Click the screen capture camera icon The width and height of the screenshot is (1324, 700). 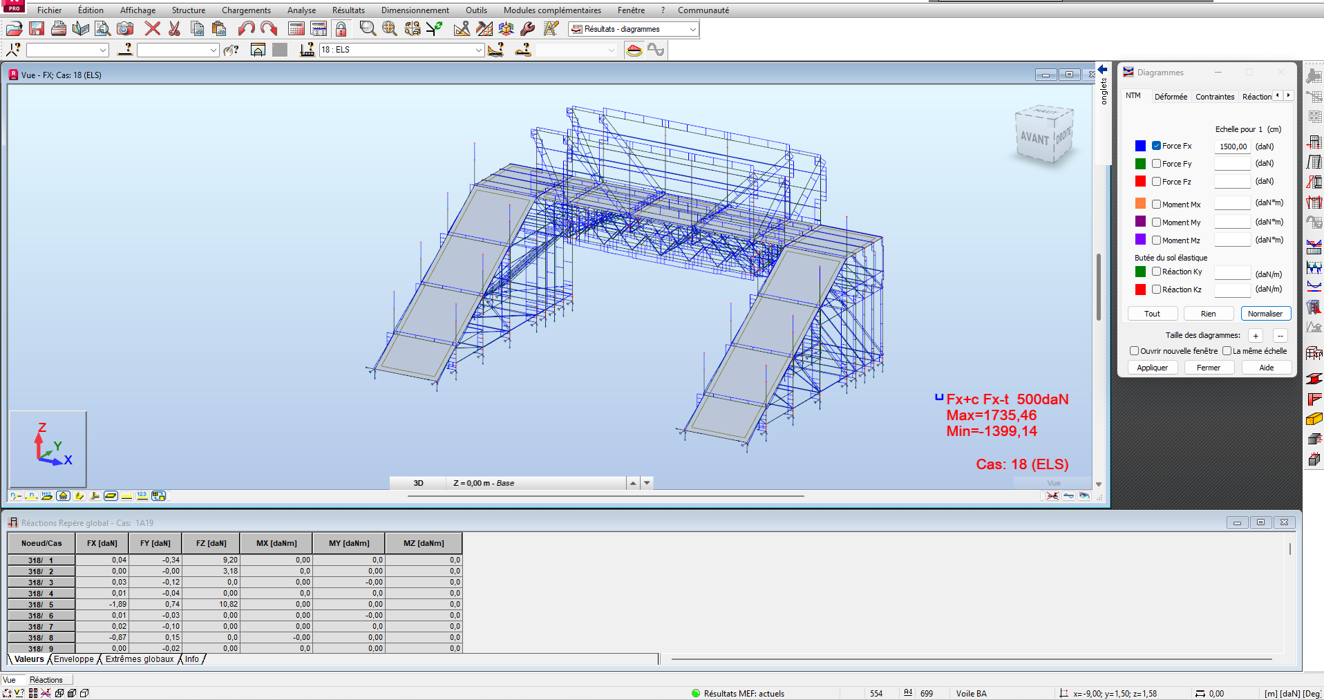125,28
